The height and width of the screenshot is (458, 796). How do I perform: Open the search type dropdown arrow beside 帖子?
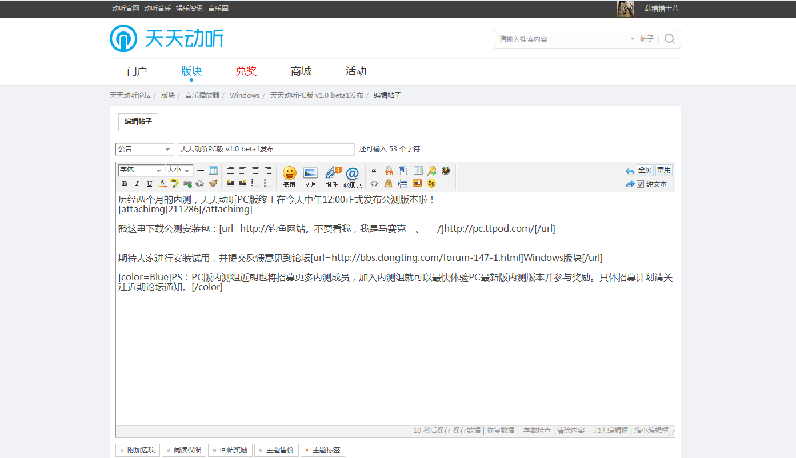tap(633, 39)
